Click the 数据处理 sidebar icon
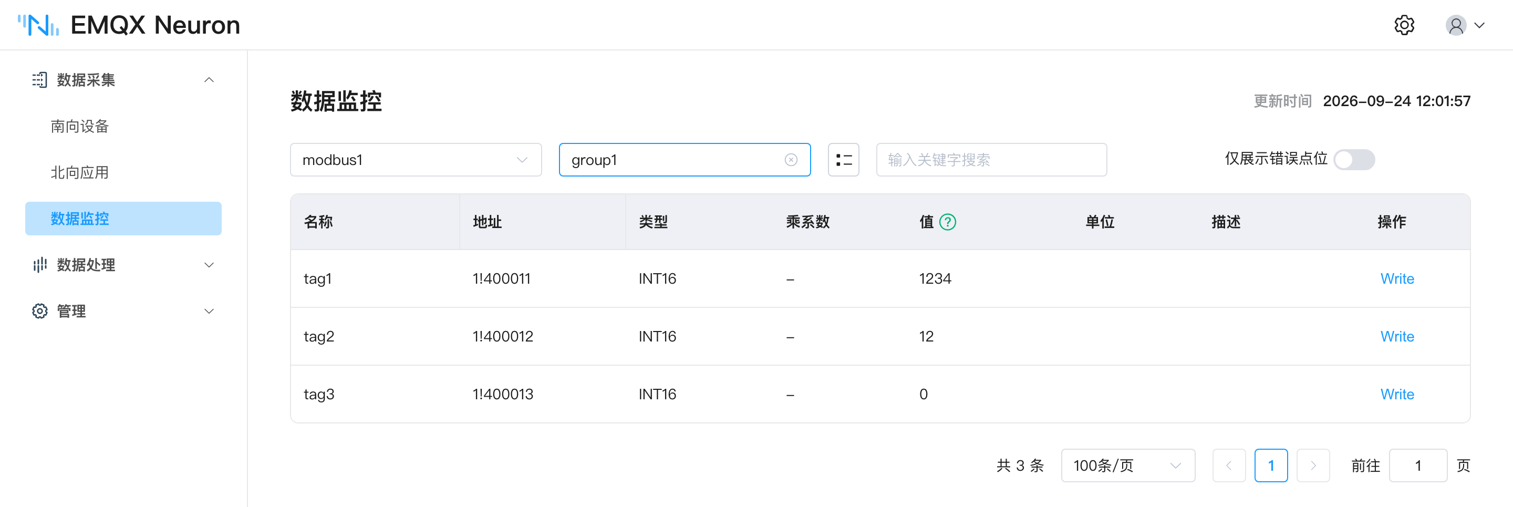 pyautogui.click(x=39, y=265)
